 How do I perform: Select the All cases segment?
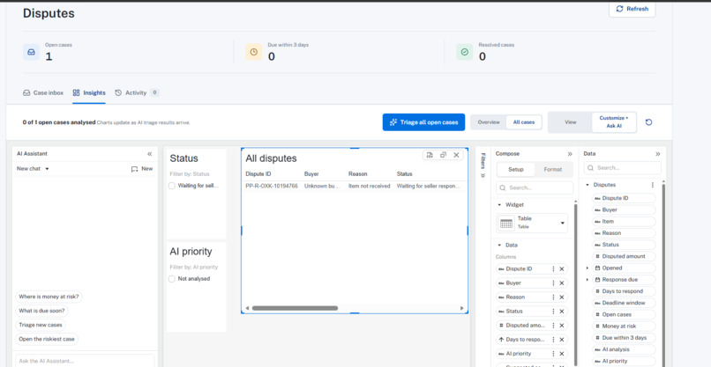click(x=524, y=122)
